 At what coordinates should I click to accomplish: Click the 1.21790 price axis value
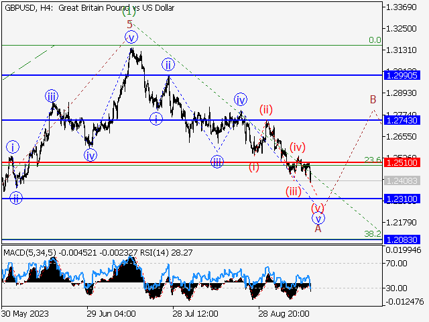[401, 222]
